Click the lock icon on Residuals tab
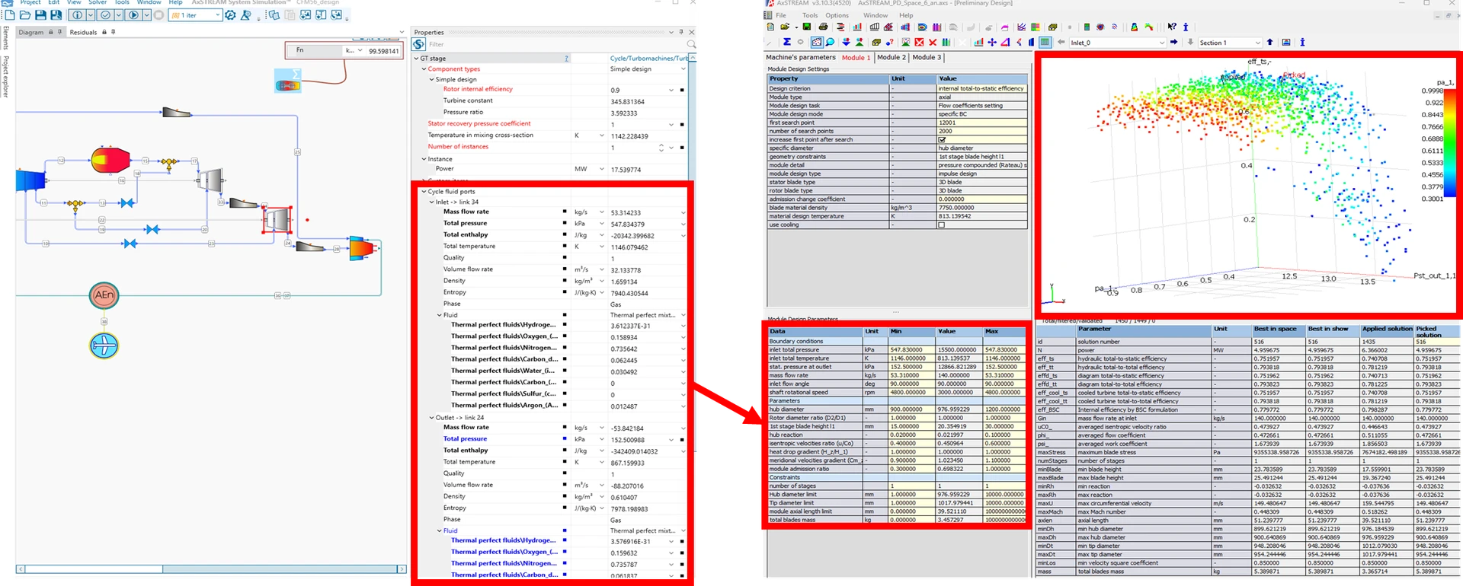This screenshot has height=586, width=1463. [104, 32]
